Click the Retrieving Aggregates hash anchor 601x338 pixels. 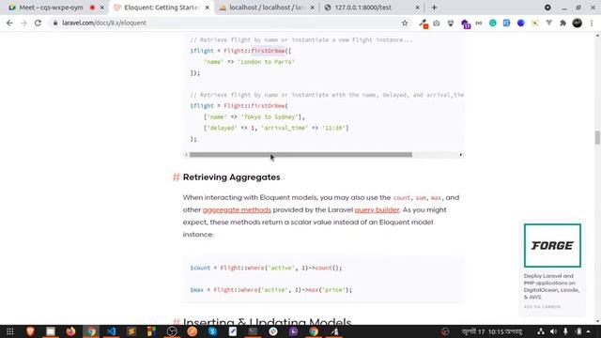click(x=176, y=177)
